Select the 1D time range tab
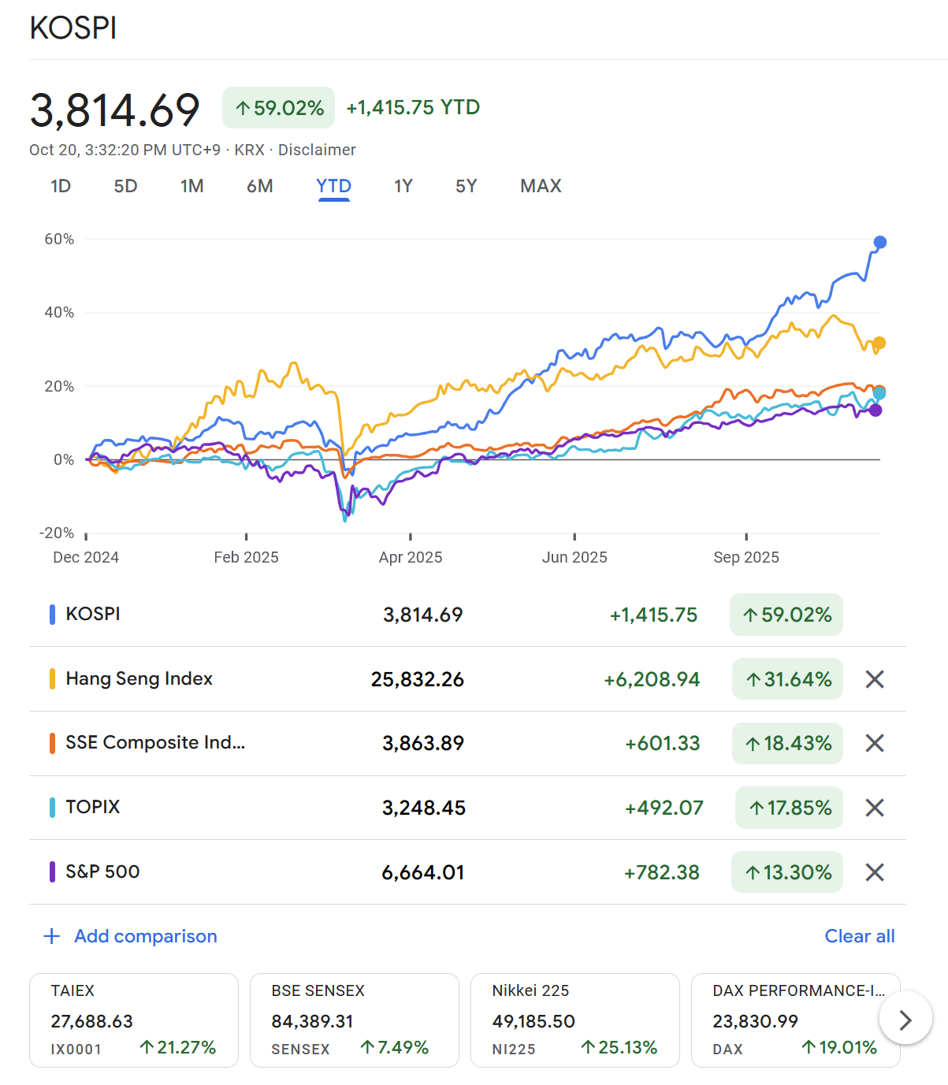 click(x=61, y=186)
